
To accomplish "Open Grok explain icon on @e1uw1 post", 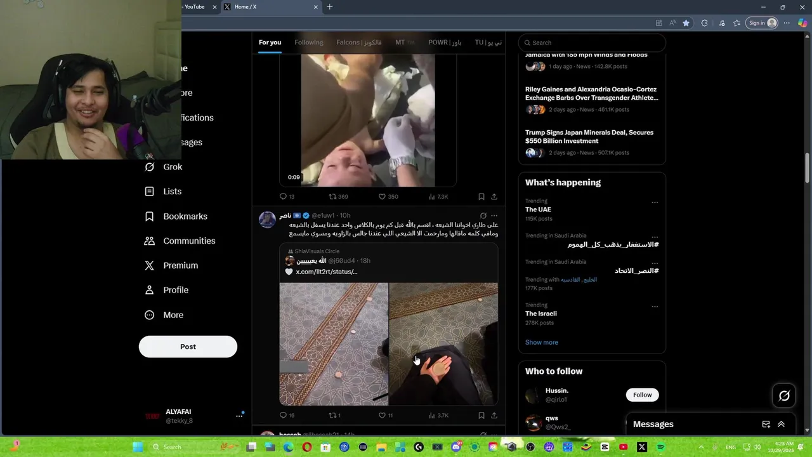I will click(x=483, y=216).
